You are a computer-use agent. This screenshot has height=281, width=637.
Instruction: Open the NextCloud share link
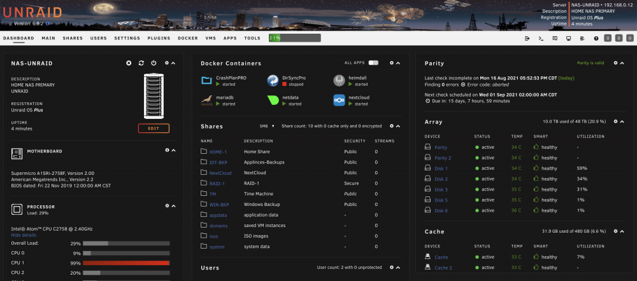[x=220, y=173]
